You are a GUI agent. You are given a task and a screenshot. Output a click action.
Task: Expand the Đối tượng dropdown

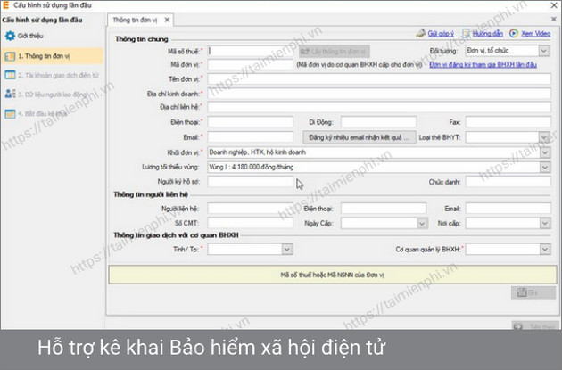point(545,51)
